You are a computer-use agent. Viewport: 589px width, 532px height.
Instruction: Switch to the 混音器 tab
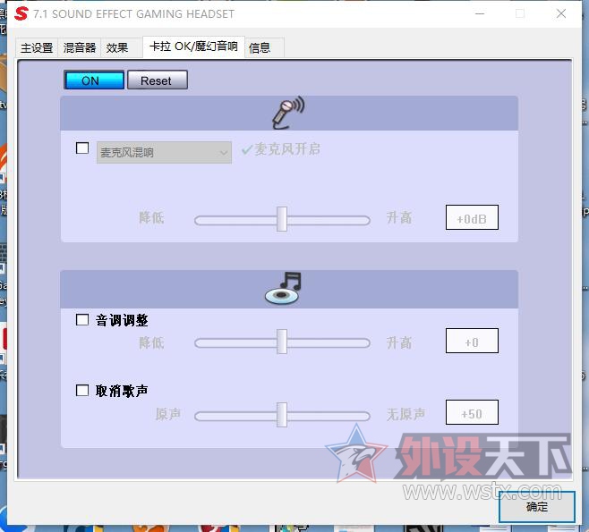80,47
